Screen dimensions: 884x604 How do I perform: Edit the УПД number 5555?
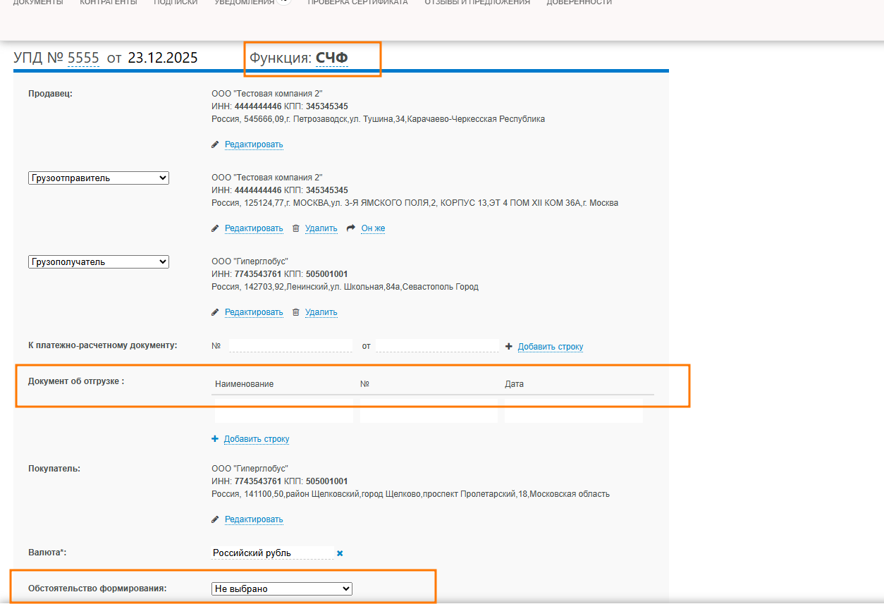[x=83, y=58]
